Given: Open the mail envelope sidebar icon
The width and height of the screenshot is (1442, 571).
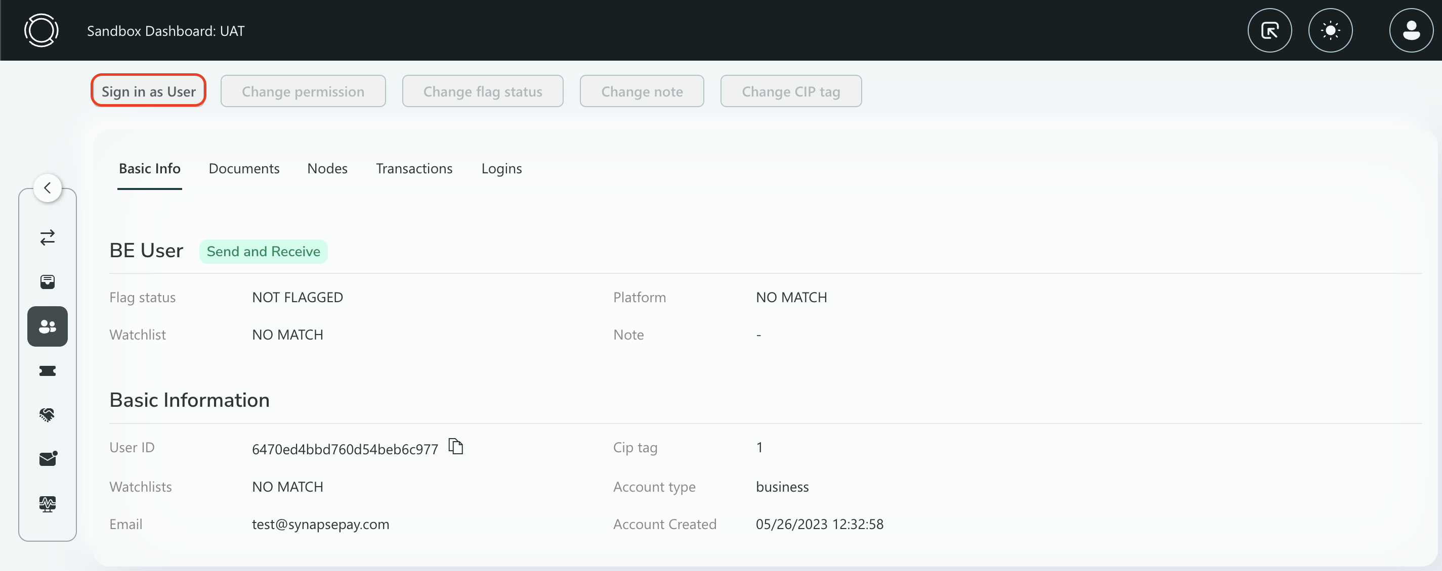Looking at the screenshot, I should point(48,459).
